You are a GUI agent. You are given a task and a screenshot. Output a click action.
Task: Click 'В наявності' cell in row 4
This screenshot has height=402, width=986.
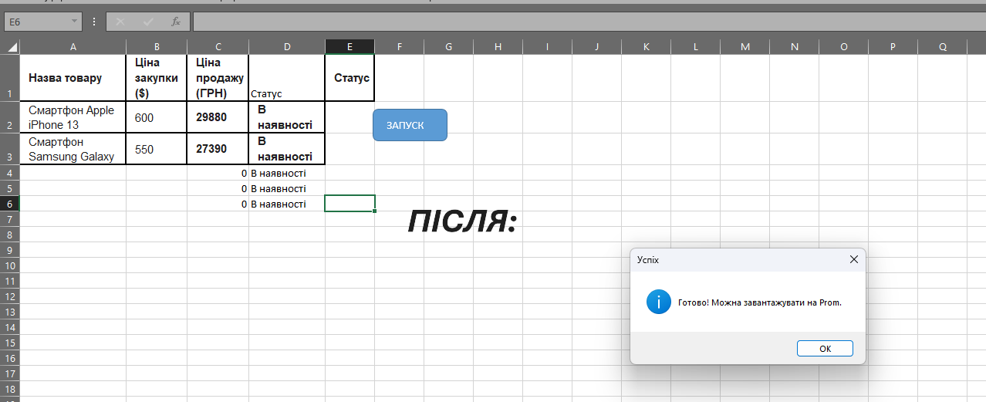click(x=287, y=173)
